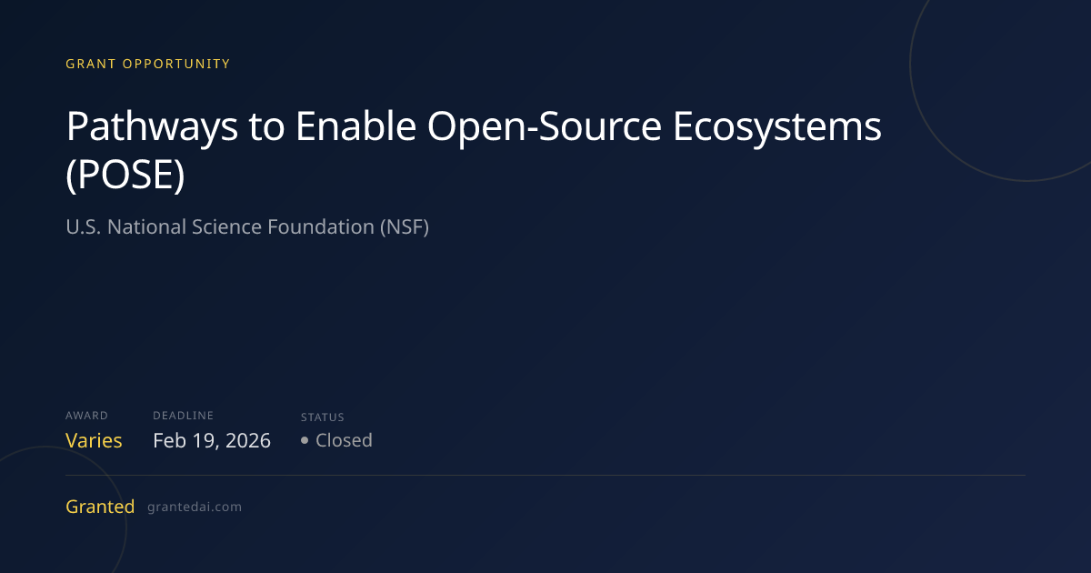1091x573 pixels.
Task: Click the AWARD label
Action: point(86,416)
